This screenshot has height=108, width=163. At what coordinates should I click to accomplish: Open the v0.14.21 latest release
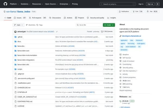[x=125, y=101]
